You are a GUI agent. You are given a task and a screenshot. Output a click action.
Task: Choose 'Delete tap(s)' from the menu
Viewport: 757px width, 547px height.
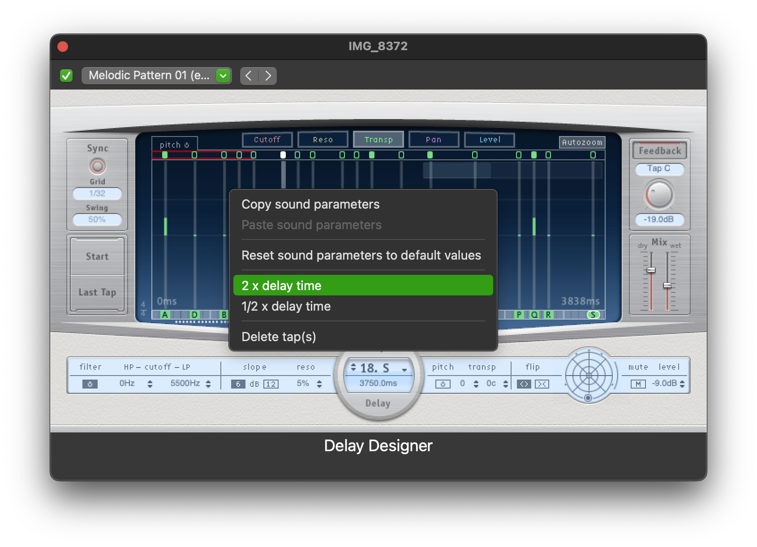pyautogui.click(x=363, y=337)
